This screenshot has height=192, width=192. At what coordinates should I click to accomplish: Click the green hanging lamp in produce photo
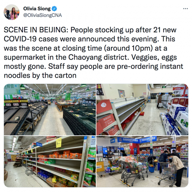point(22,87)
